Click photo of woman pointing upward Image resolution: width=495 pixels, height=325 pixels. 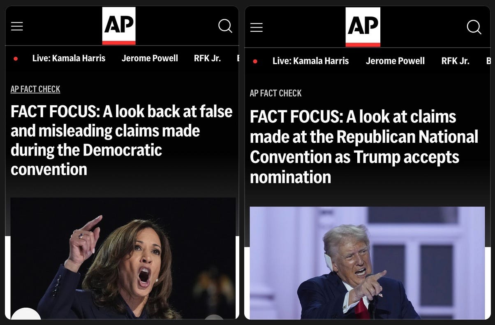click(123, 258)
